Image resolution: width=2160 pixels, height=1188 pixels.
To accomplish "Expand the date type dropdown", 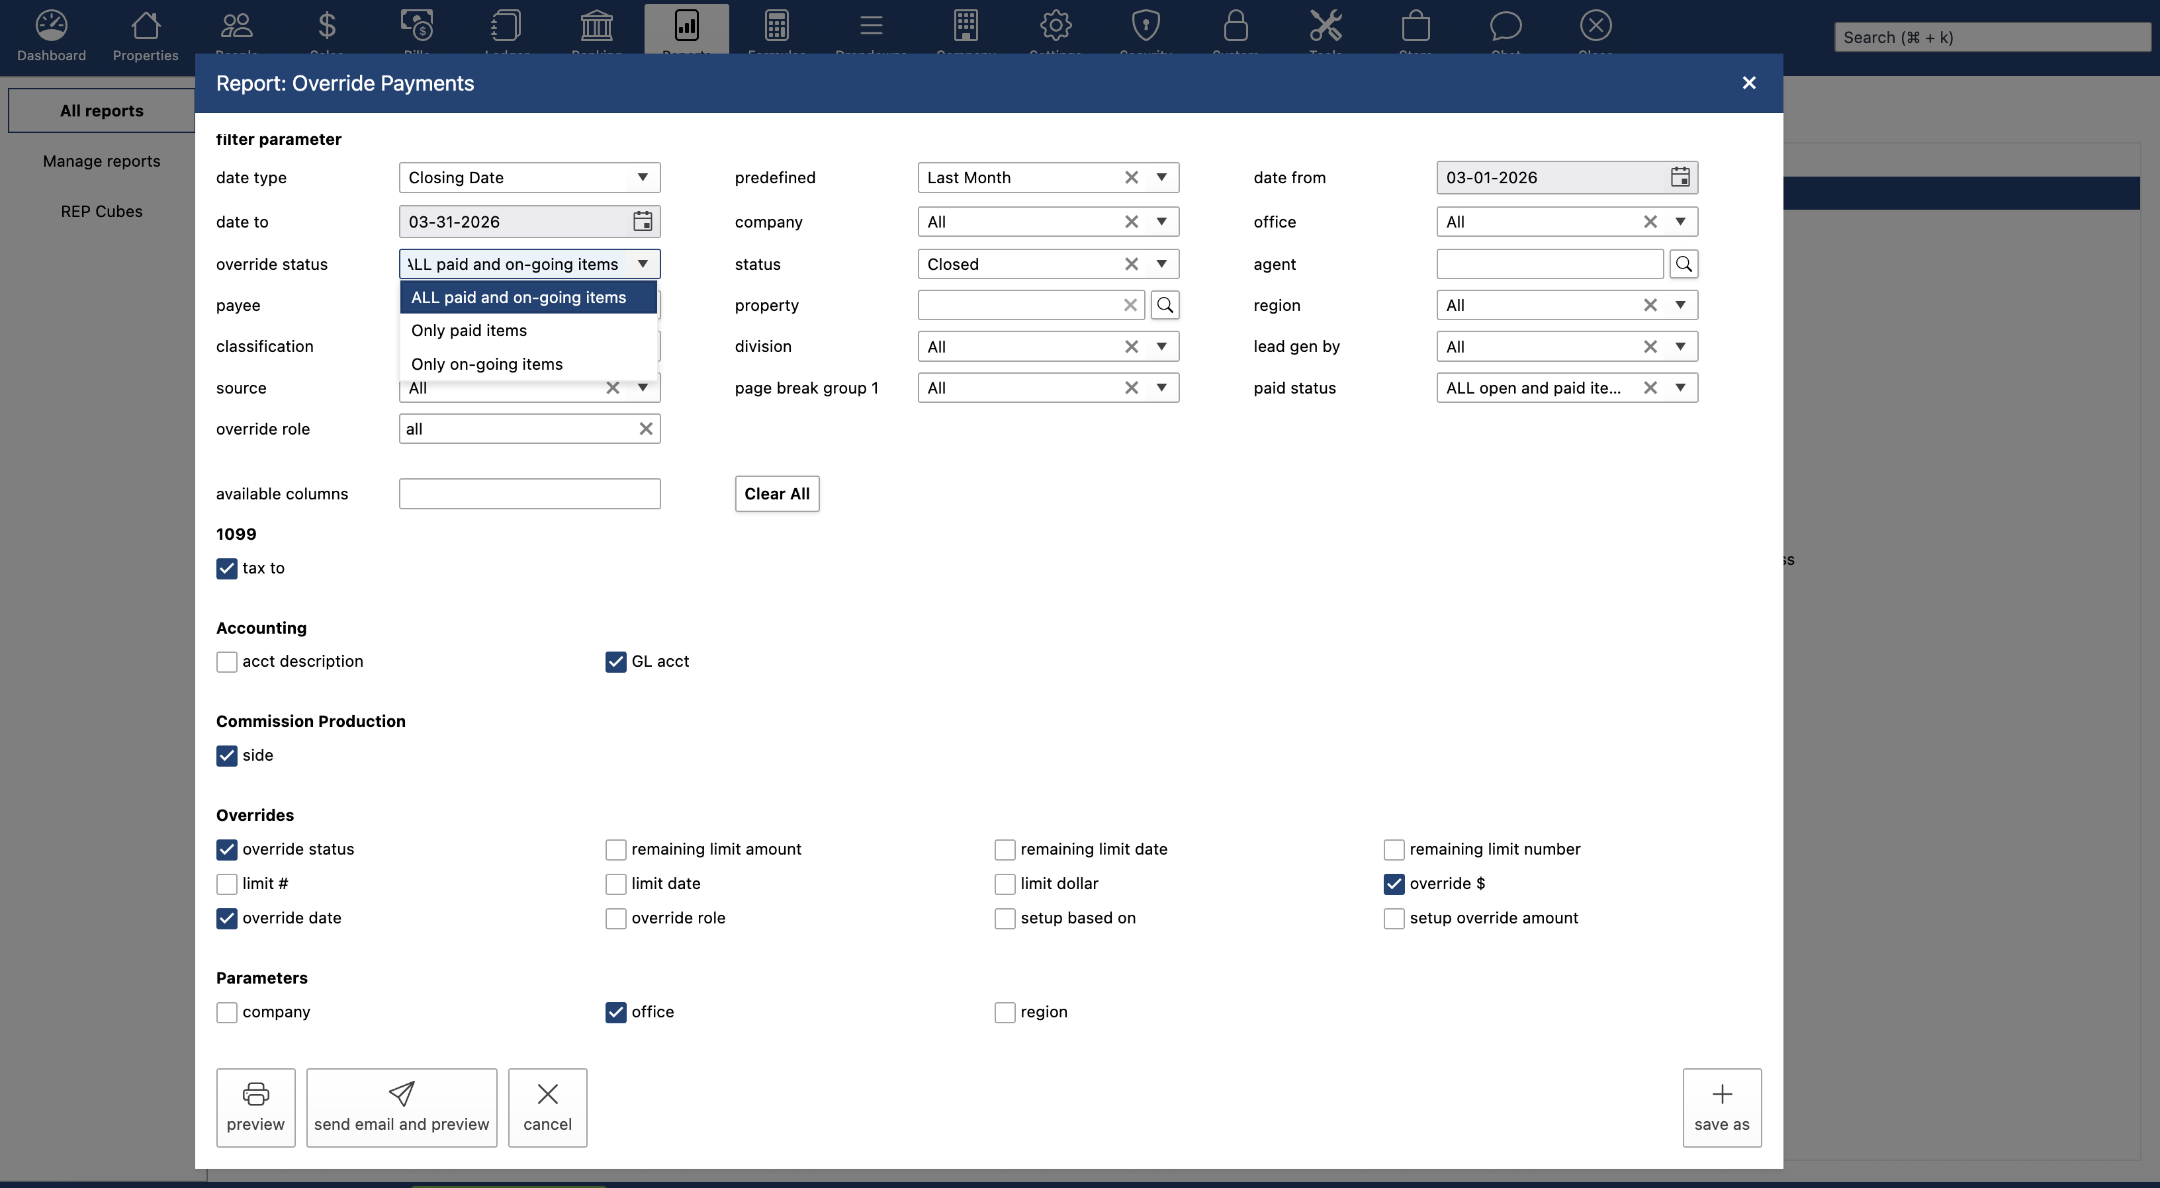I will pyautogui.click(x=643, y=178).
